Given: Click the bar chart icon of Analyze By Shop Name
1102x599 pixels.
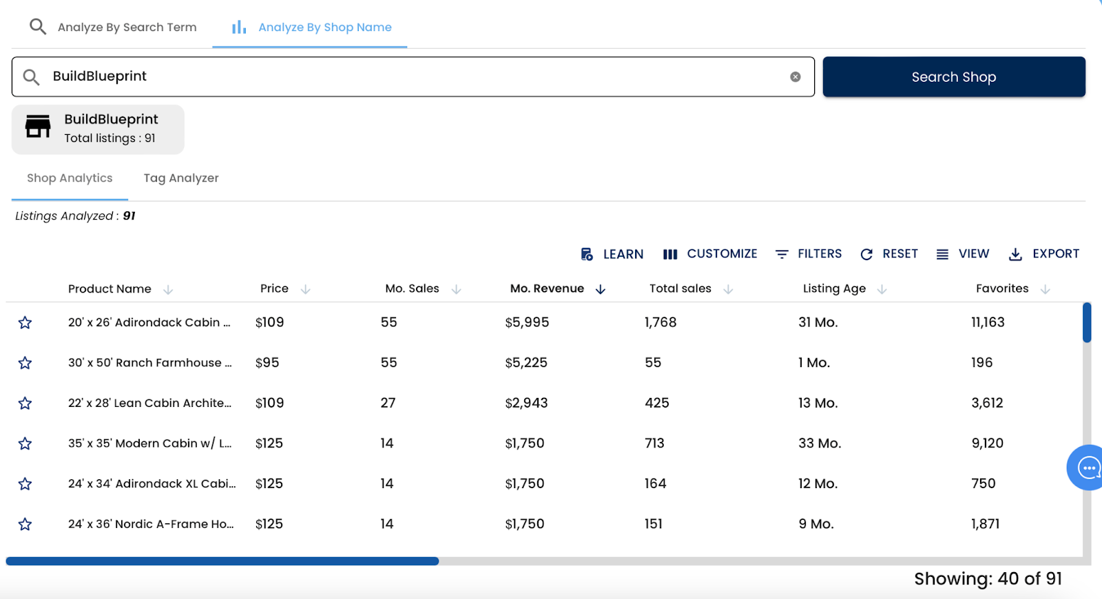Looking at the screenshot, I should pyautogui.click(x=239, y=27).
